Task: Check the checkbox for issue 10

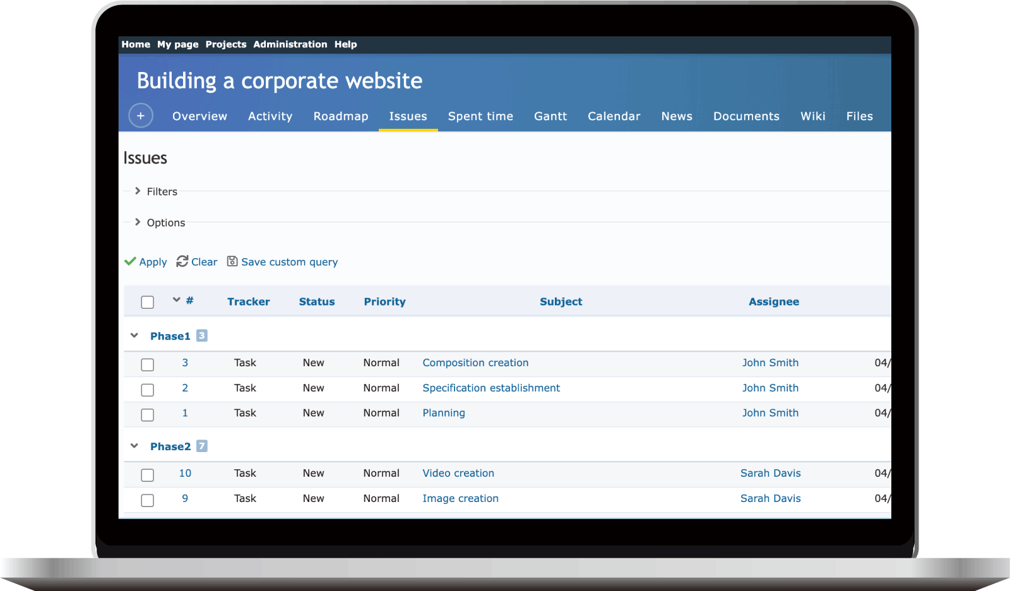Action: pyautogui.click(x=147, y=475)
